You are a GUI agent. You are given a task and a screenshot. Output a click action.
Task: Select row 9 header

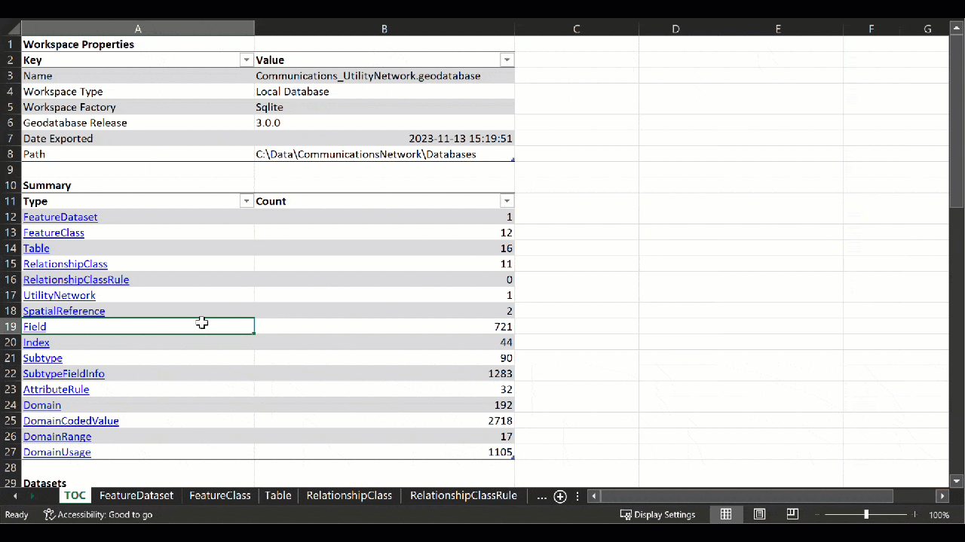pos(11,170)
